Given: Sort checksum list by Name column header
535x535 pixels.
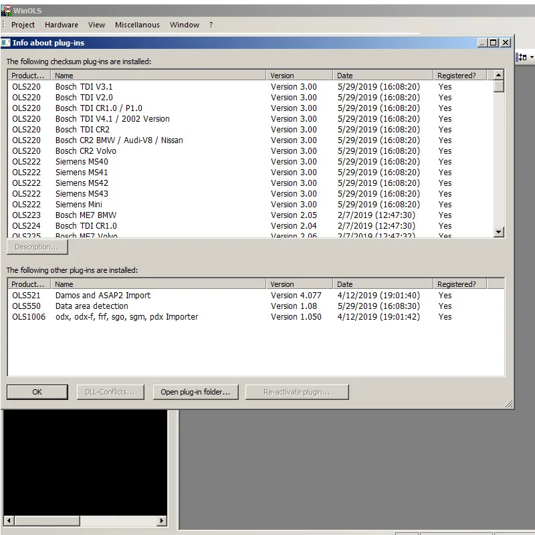Looking at the screenshot, I should click(158, 76).
